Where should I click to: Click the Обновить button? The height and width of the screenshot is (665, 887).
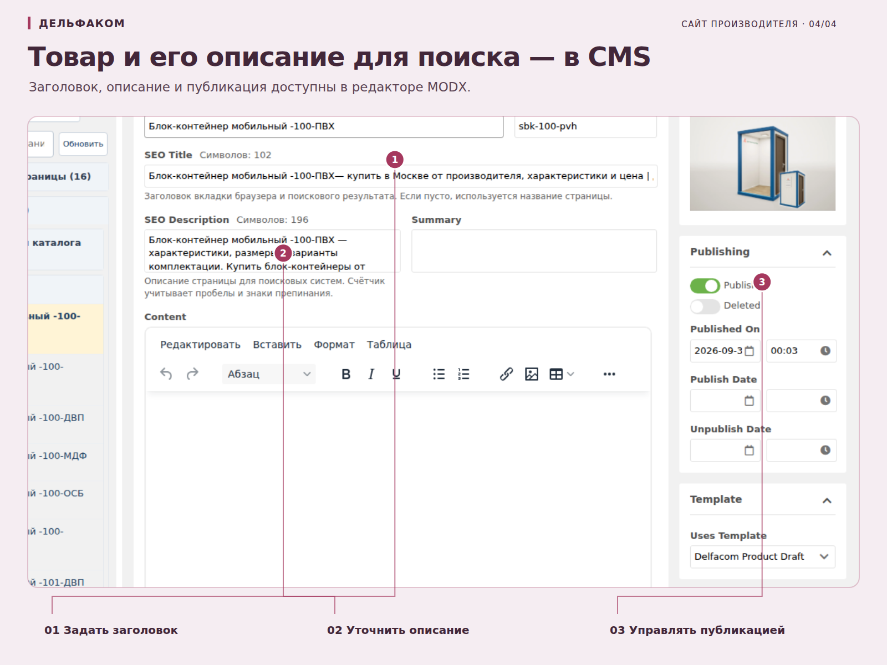pyautogui.click(x=83, y=144)
